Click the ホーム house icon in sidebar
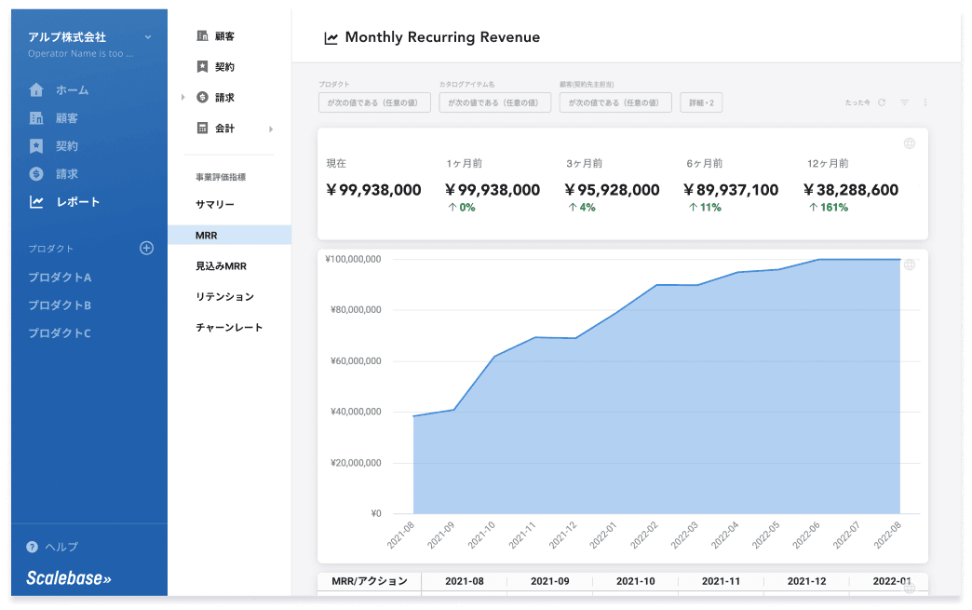 36,90
